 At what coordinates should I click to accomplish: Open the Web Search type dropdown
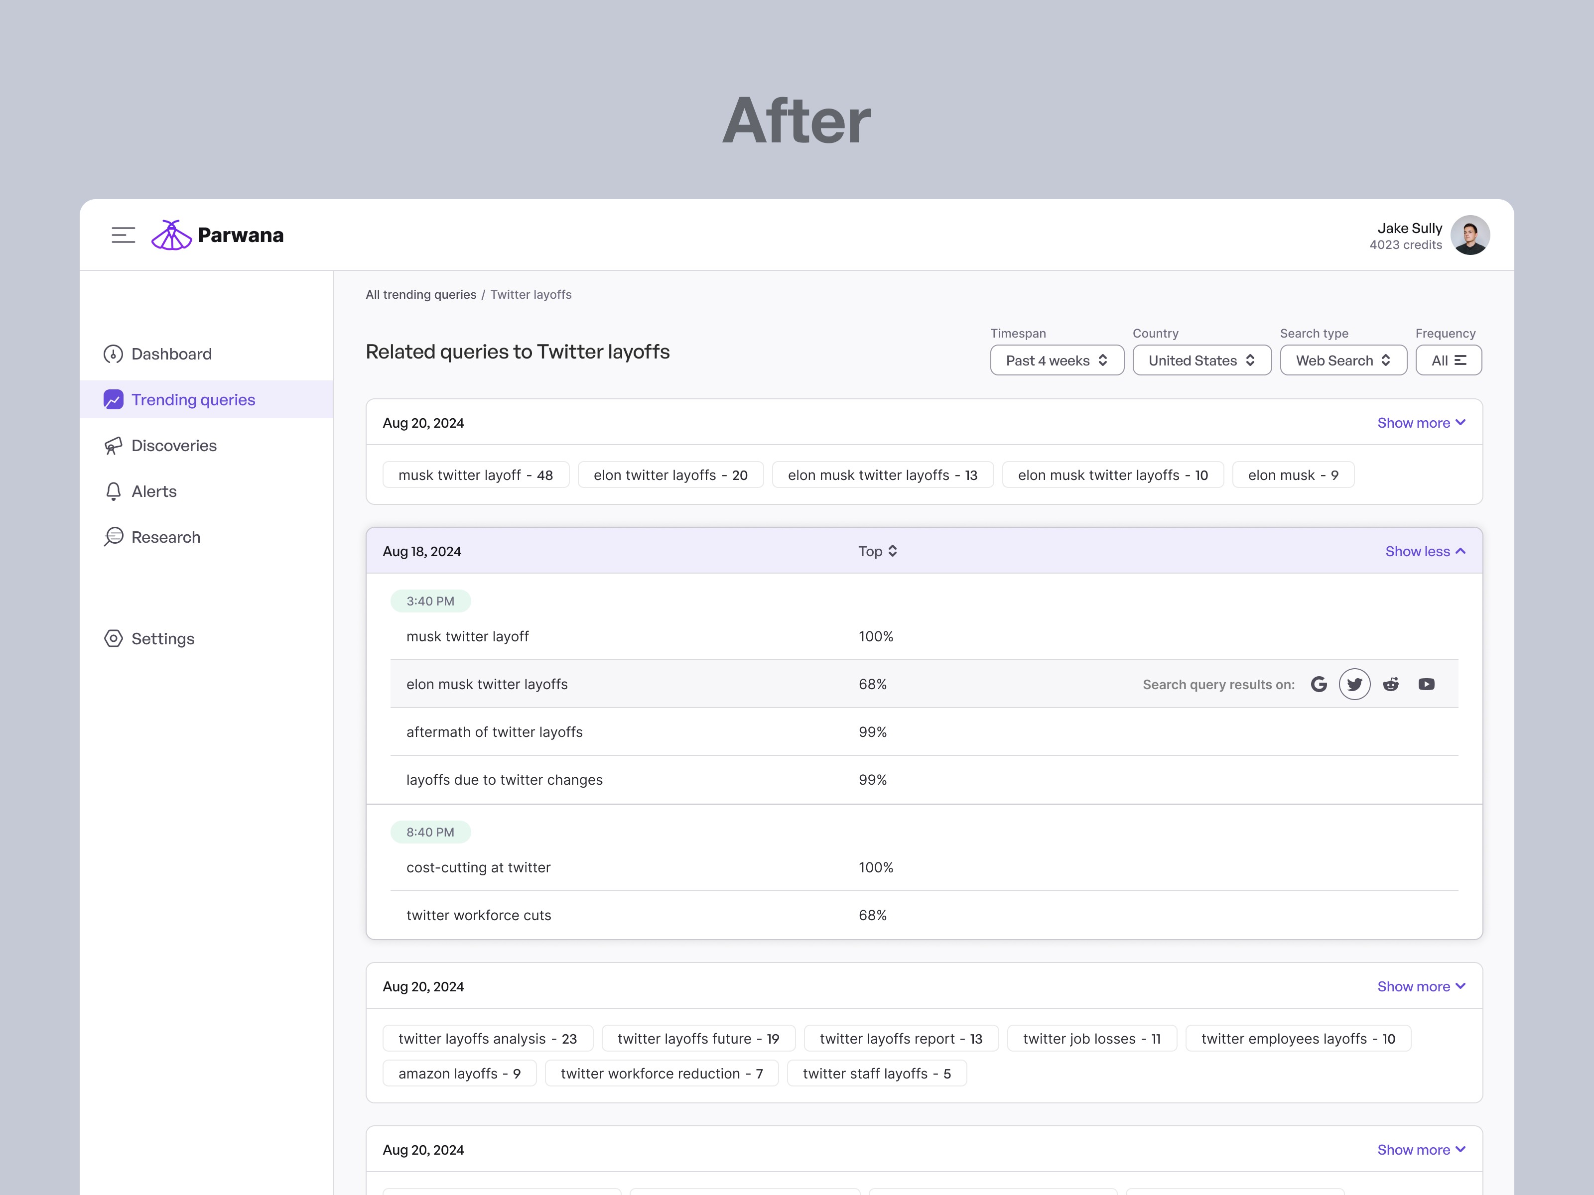[1342, 360]
